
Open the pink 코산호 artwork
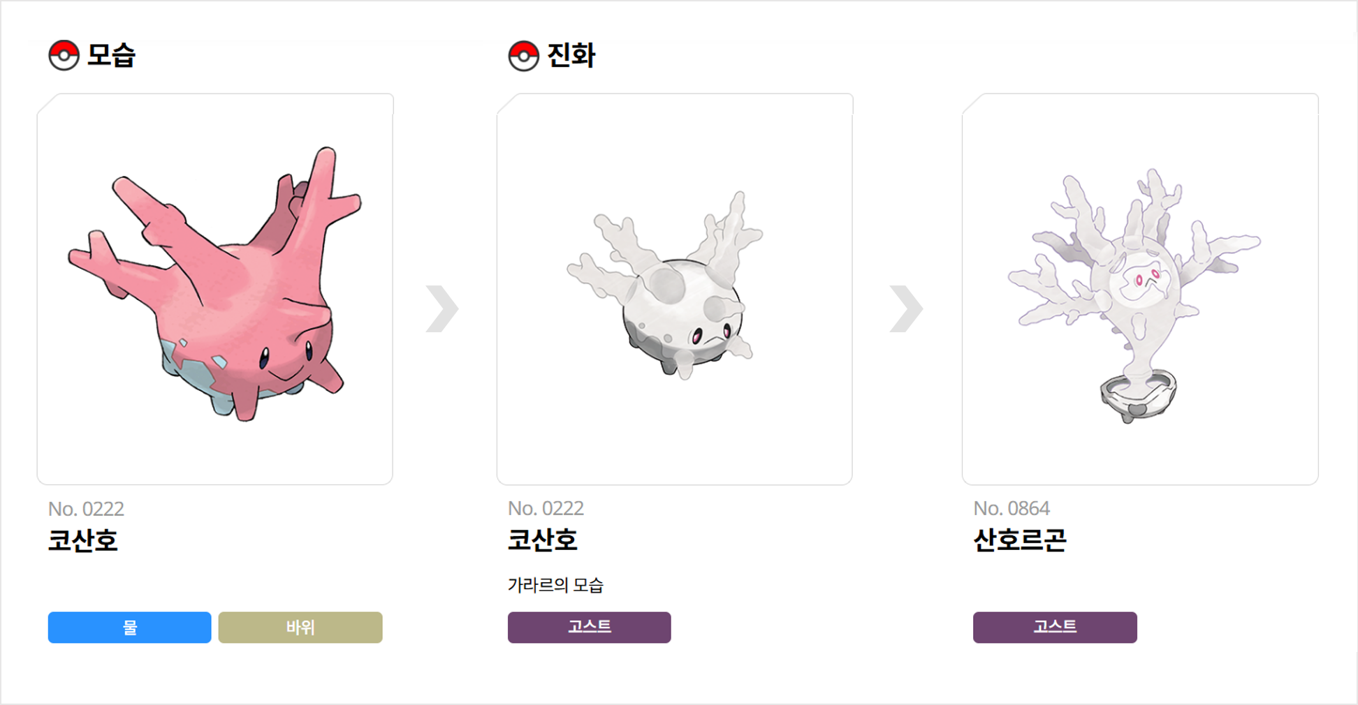(x=215, y=289)
